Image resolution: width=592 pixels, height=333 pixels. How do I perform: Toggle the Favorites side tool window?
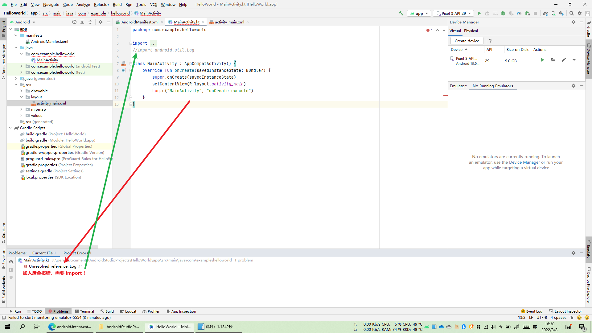pos(3,260)
